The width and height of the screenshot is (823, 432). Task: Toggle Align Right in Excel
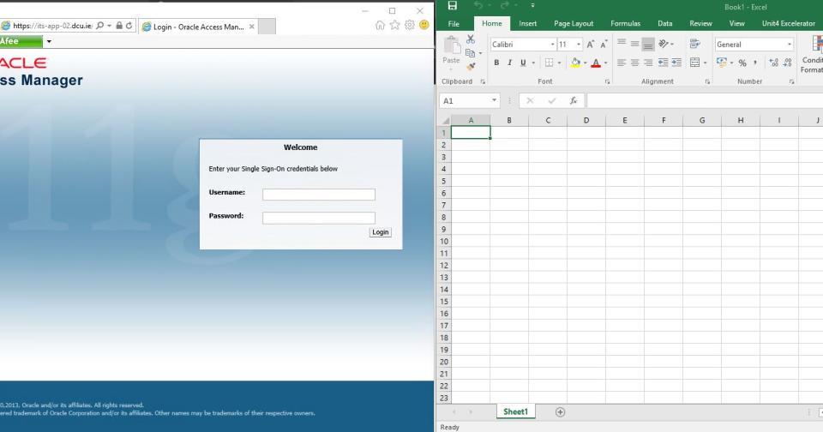648,63
